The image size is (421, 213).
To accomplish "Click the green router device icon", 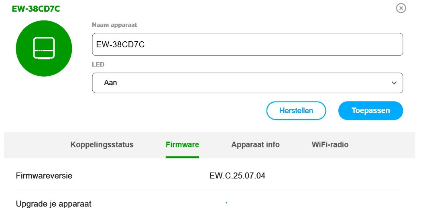I will (44, 49).
